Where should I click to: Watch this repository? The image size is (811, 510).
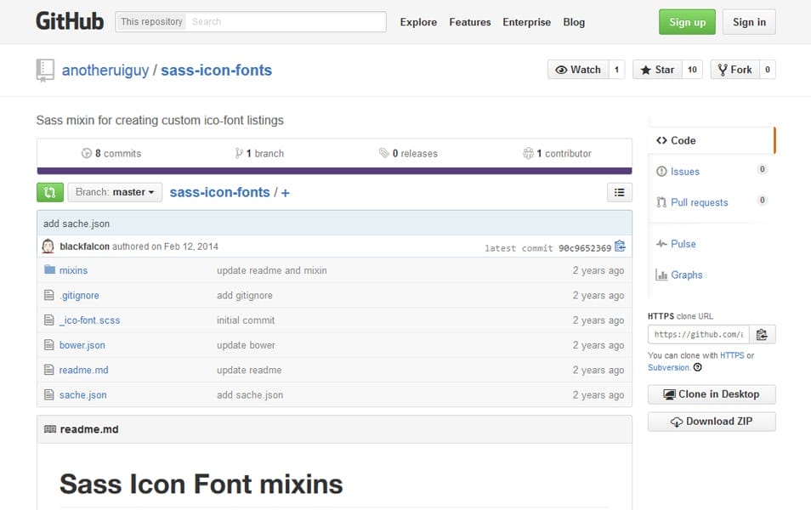click(578, 69)
